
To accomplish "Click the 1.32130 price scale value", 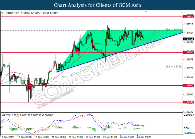I will point(189,112).
